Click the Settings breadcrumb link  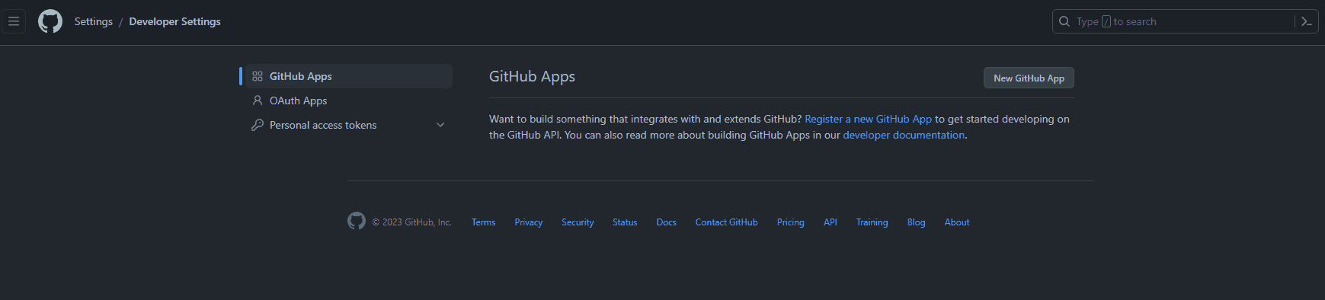(94, 21)
